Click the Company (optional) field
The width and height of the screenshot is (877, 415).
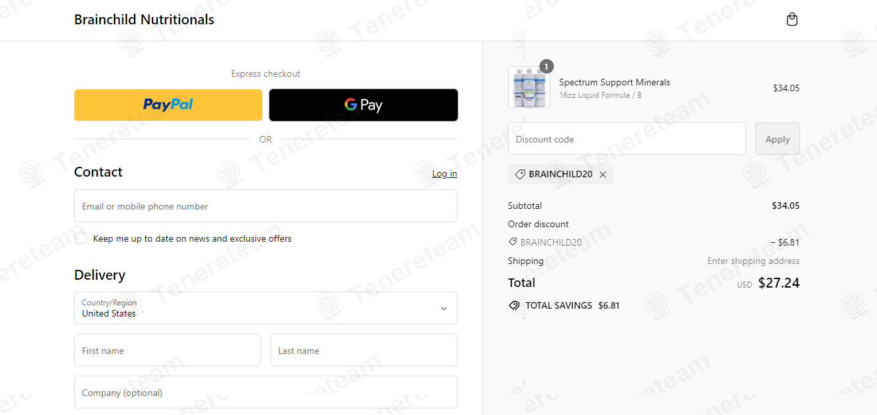[266, 393]
